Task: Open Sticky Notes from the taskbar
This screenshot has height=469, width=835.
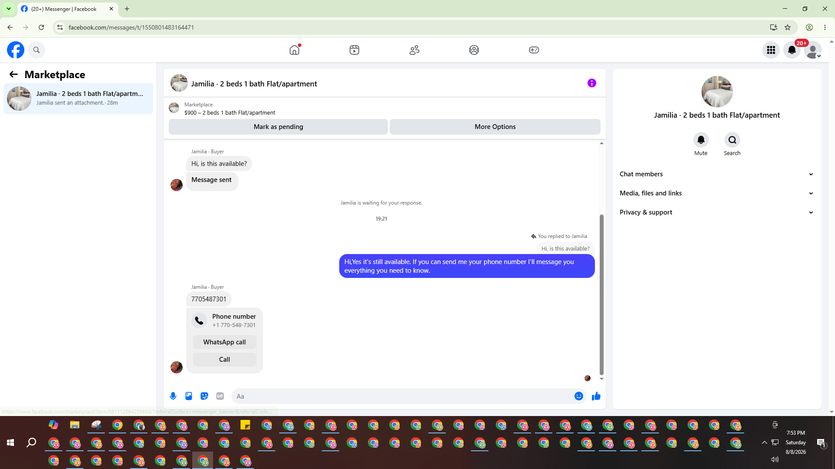Action: (x=245, y=425)
